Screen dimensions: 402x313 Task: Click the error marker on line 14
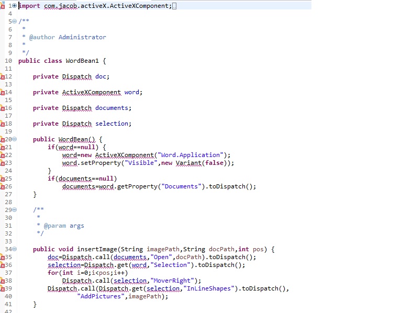(x=3, y=93)
